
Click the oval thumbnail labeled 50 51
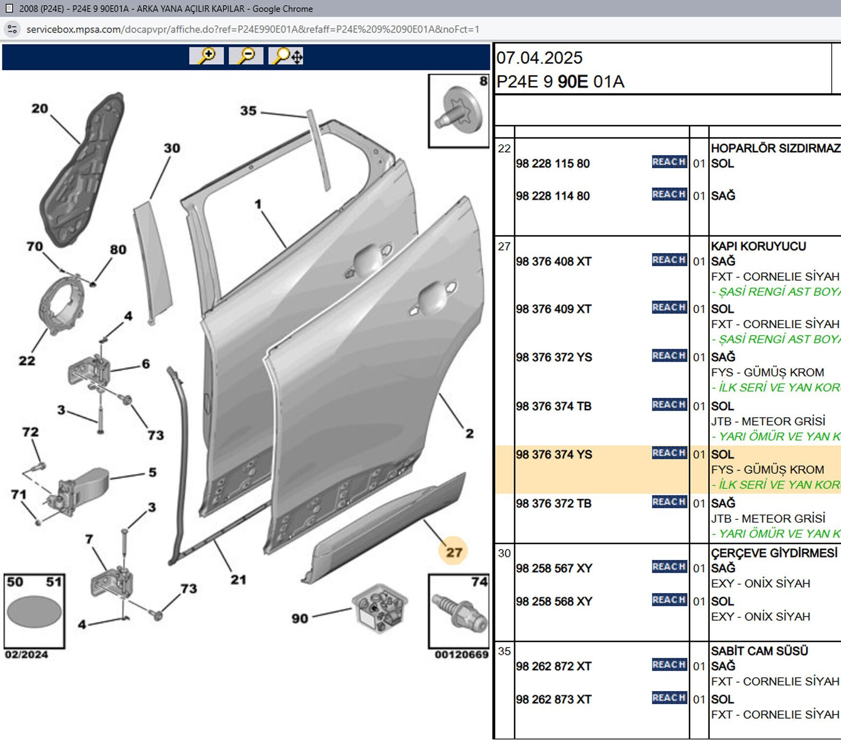click(x=34, y=611)
